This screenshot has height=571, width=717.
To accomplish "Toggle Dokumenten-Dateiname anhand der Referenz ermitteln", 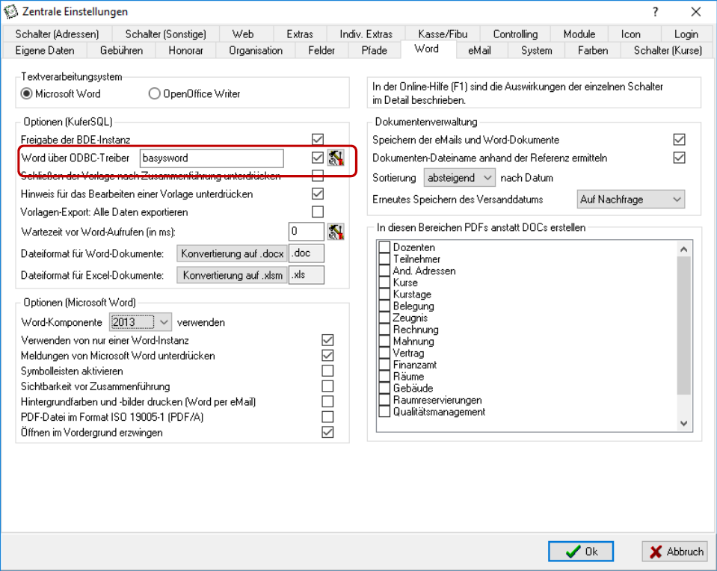I will pyautogui.click(x=679, y=158).
